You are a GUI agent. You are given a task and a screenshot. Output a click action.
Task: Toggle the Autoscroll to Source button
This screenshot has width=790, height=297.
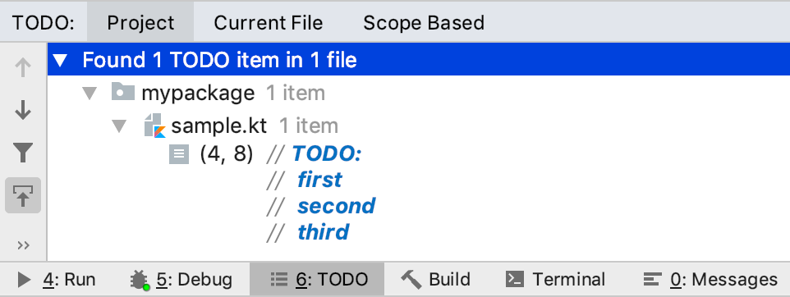pyautogui.click(x=23, y=195)
